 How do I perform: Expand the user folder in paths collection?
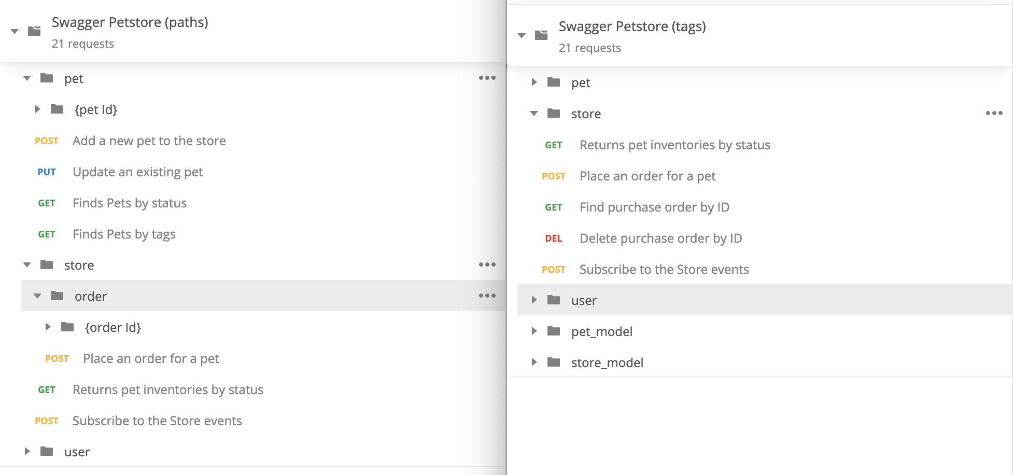click(x=27, y=452)
